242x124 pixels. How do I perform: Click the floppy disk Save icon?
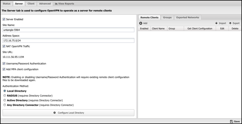point(232,121)
